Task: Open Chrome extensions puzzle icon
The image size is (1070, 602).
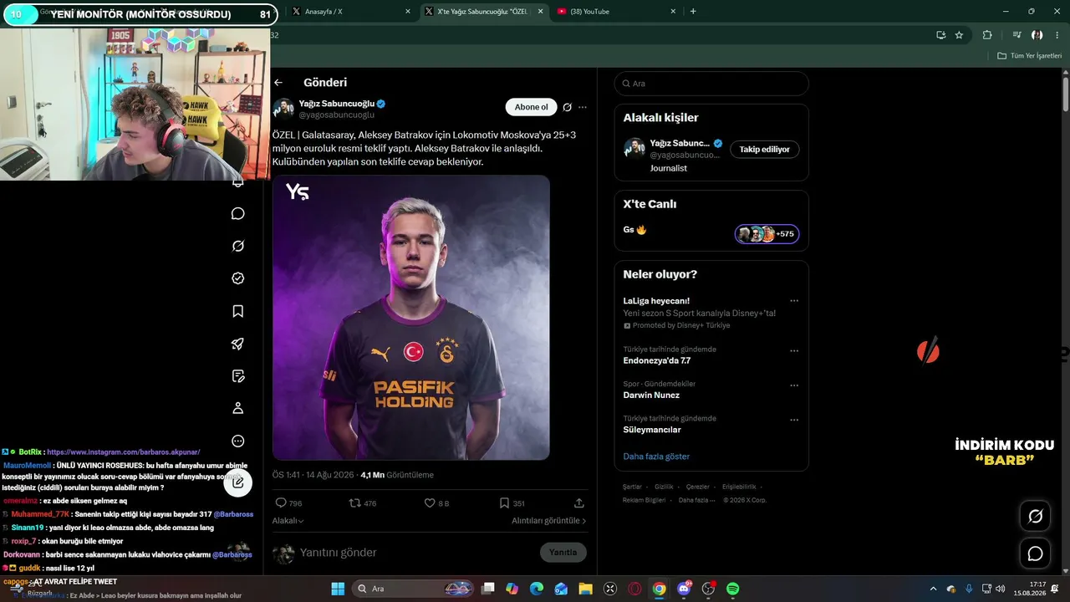Action: coord(987,35)
